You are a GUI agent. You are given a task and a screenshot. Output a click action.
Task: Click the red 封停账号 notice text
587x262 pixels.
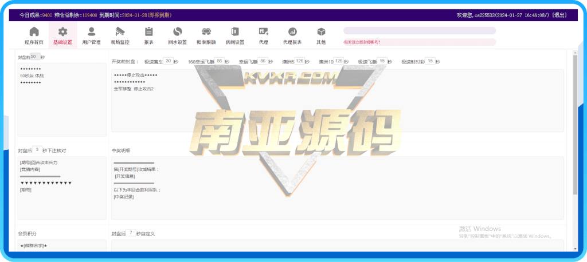(x=362, y=42)
